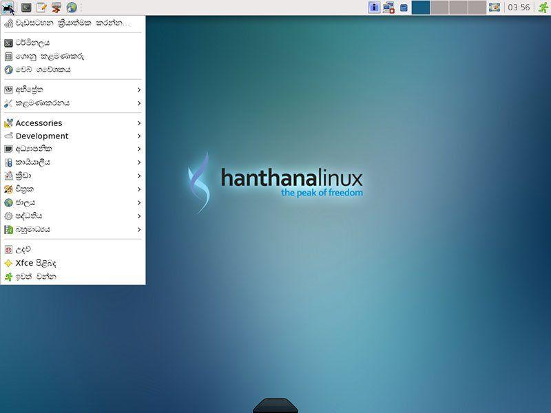Open ගොනු කළමණාකරු (File manager) from the menu

(73, 56)
